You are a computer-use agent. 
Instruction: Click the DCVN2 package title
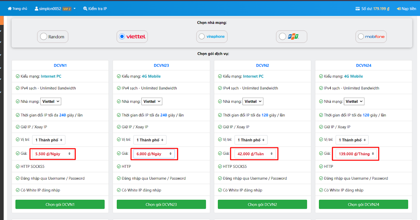coord(262,65)
